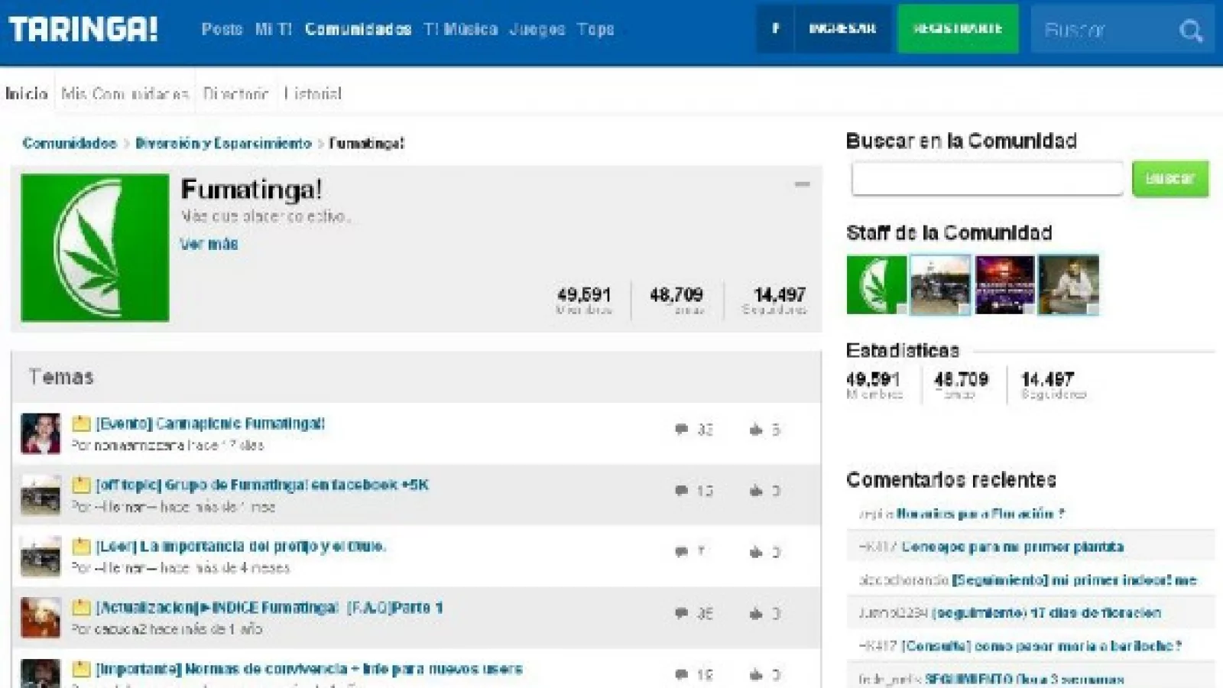
Task: Focus the community search text field
Action: pos(987,179)
